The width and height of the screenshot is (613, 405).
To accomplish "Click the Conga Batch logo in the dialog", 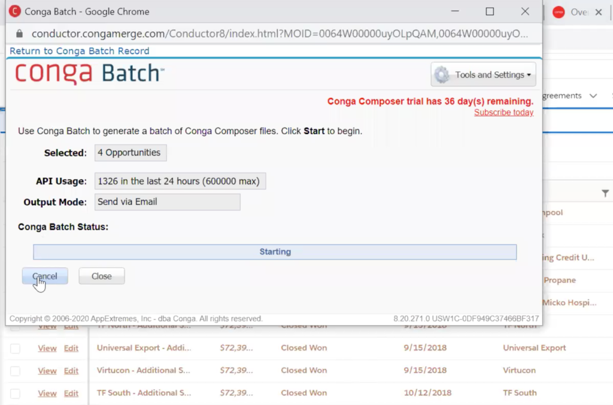I will (89, 74).
